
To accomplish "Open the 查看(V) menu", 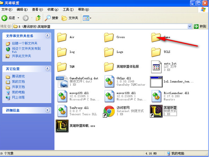I will [x=37, y=9].
